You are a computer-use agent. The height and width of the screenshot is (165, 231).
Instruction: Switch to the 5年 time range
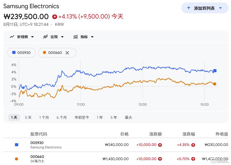(114, 118)
